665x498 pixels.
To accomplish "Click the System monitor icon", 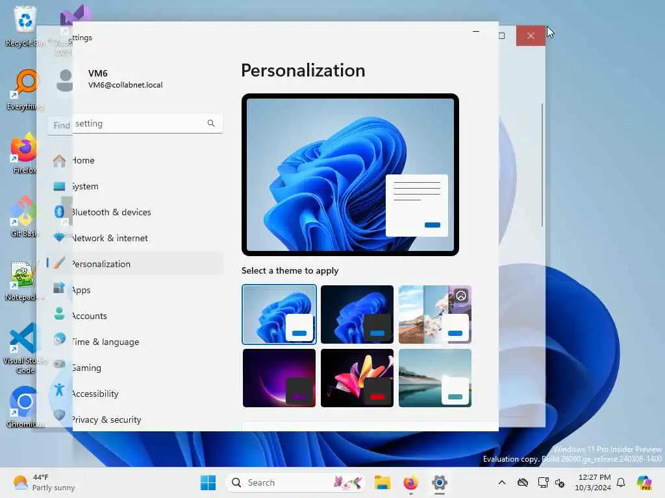I will [x=59, y=186].
